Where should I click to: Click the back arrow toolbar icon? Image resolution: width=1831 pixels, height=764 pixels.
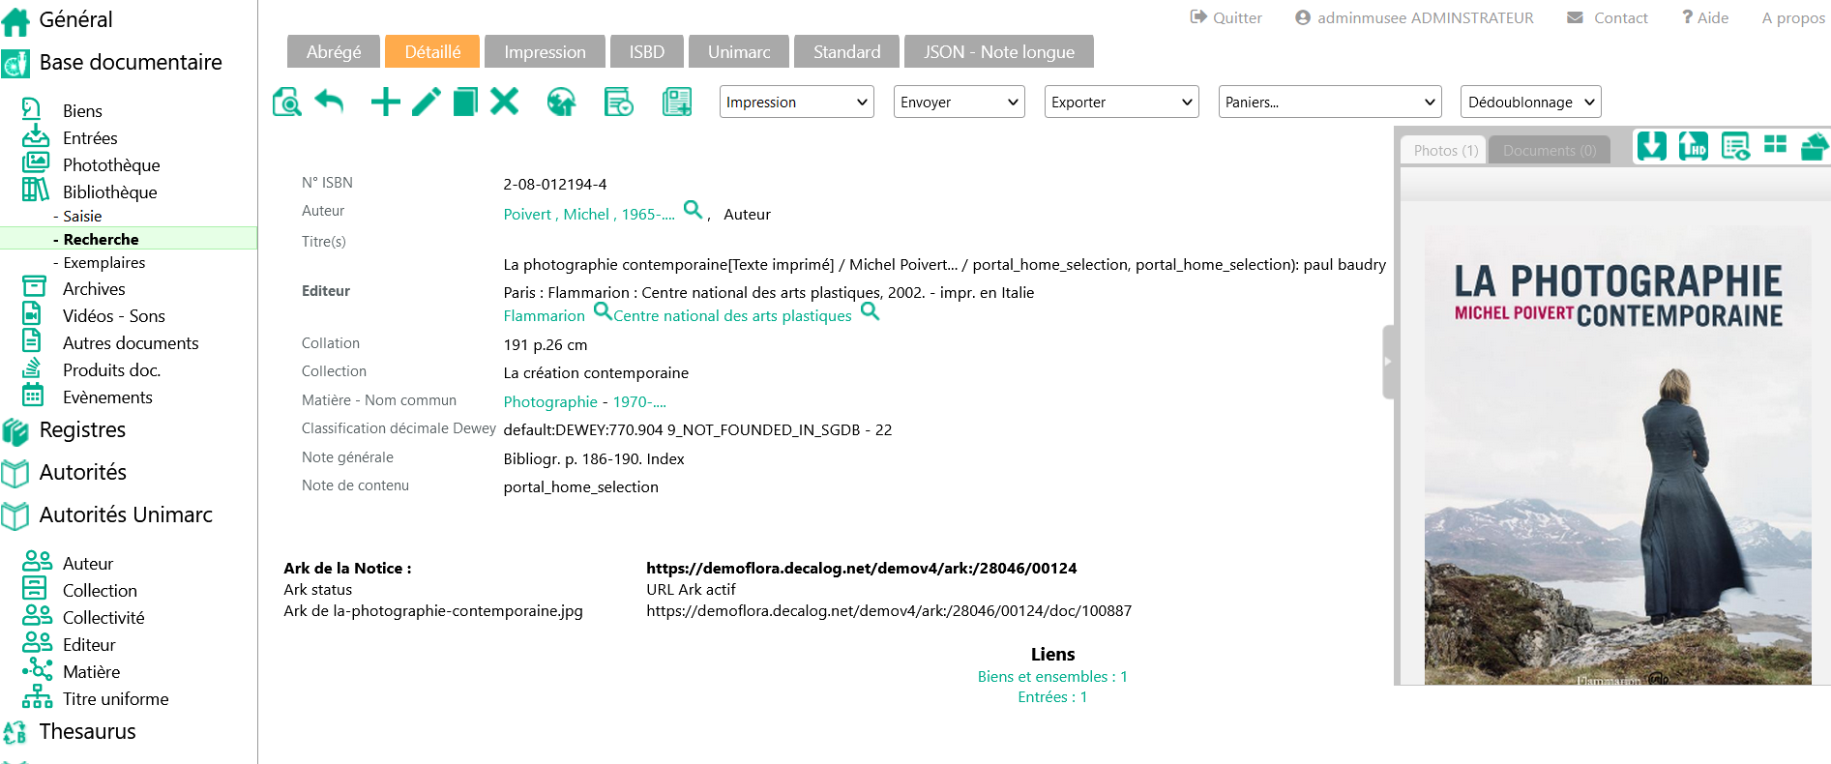coord(330,101)
